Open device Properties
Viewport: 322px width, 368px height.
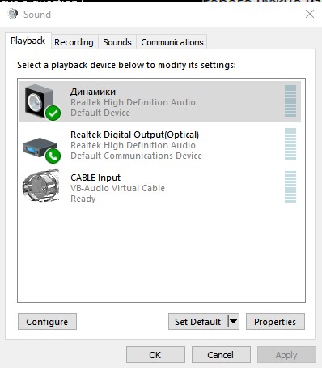pyautogui.click(x=275, y=322)
